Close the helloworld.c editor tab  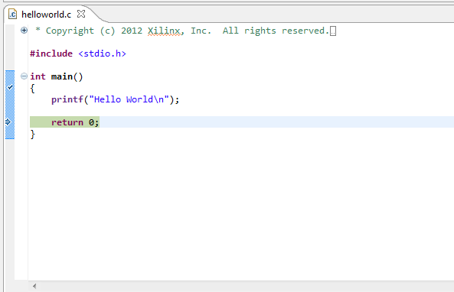coord(81,14)
